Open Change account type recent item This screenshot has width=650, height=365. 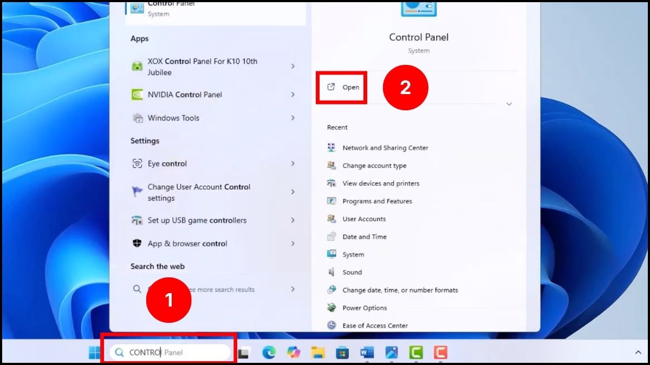coord(374,165)
